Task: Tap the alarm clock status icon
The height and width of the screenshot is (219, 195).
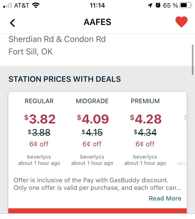Action: [x=158, y=5]
